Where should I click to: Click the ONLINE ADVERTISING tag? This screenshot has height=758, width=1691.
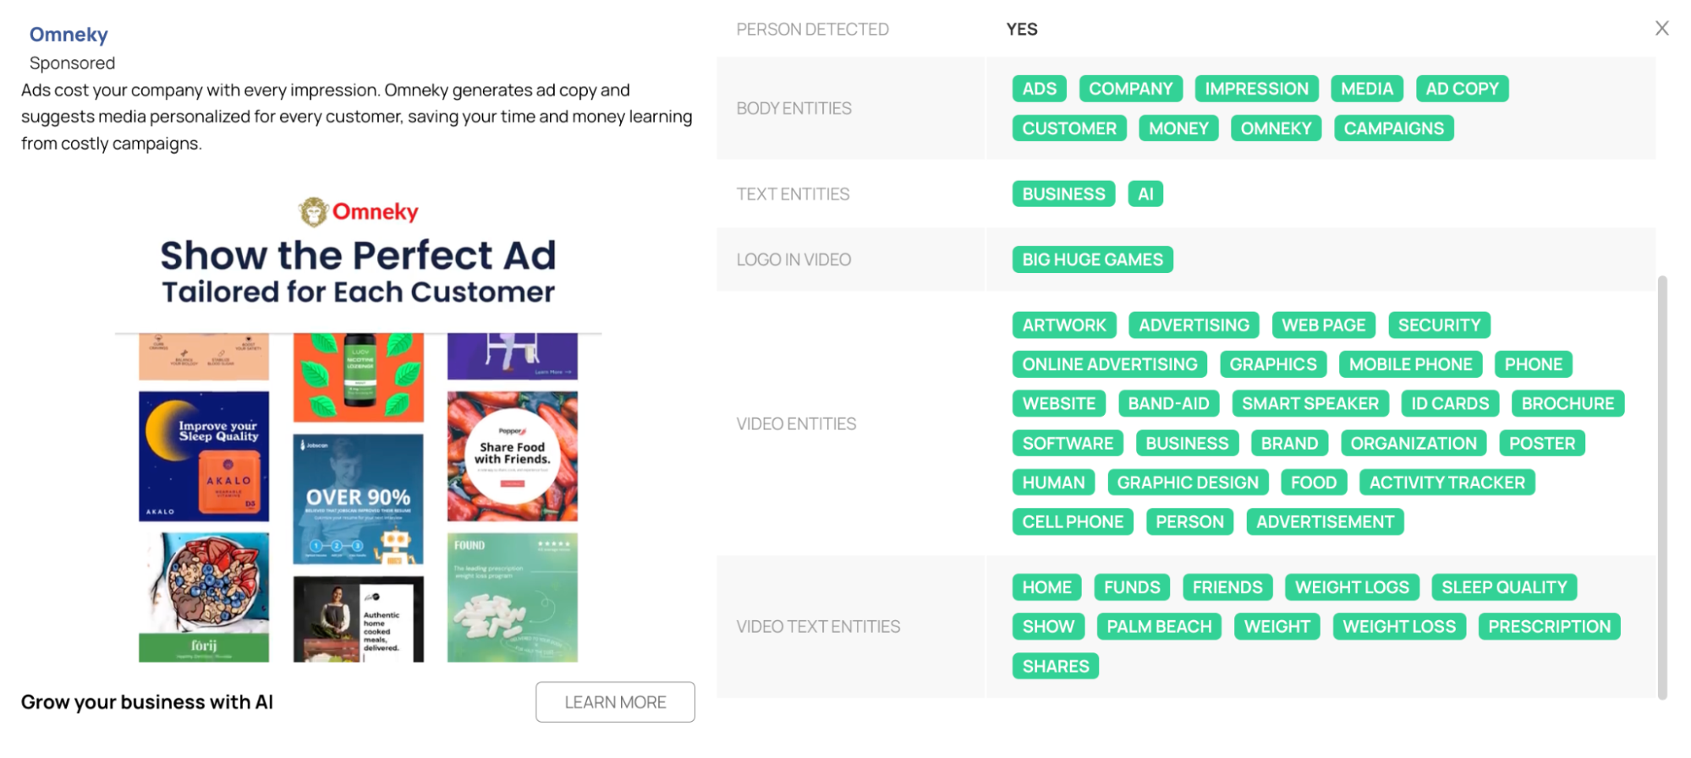[1109, 364]
